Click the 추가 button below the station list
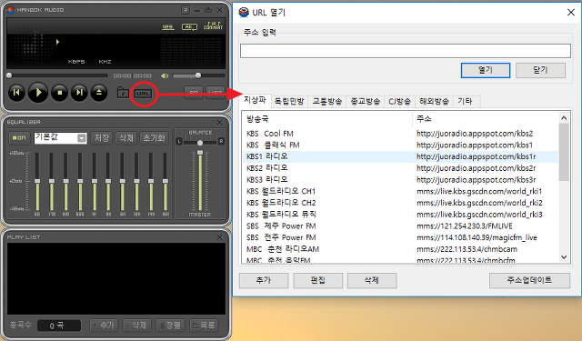The width and height of the screenshot is (582, 341). tap(264, 280)
